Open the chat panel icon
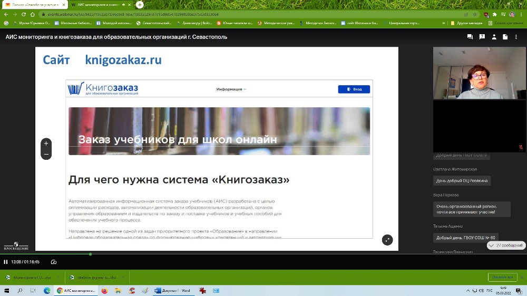The width and height of the screenshot is (527, 296). (470, 37)
